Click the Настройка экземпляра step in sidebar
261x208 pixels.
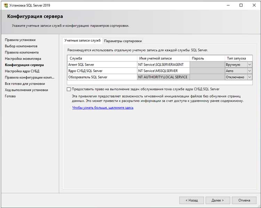(x=23, y=59)
